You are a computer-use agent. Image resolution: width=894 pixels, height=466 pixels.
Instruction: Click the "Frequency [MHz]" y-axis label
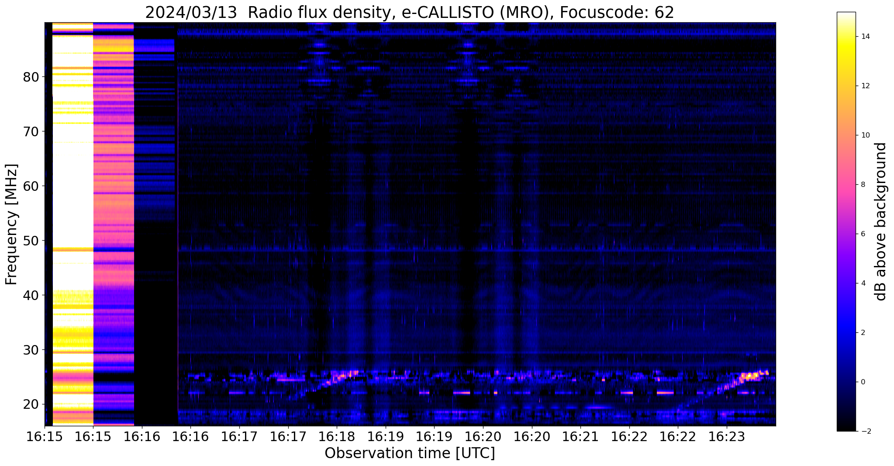pos(11,224)
